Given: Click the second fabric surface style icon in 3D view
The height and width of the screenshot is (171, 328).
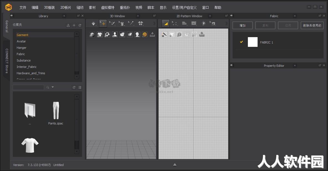Looking at the screenshot, I should pos(130,34).
